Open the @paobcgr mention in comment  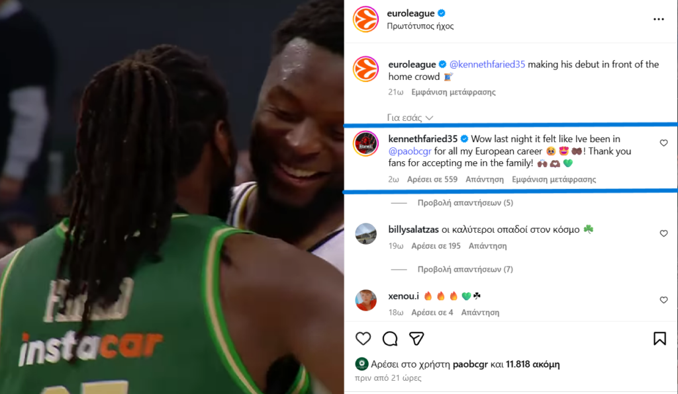tap(410, 151)
